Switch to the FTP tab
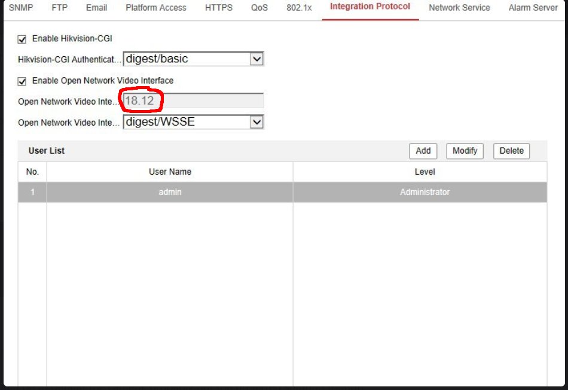This screenshot has height=390, width=568. (x=59, y=8)
